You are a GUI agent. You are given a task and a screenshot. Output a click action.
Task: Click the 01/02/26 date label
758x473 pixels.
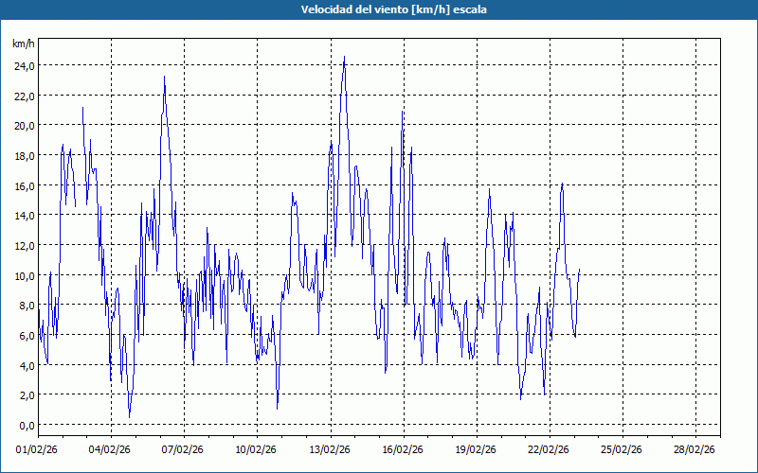(x=38, y=450)
